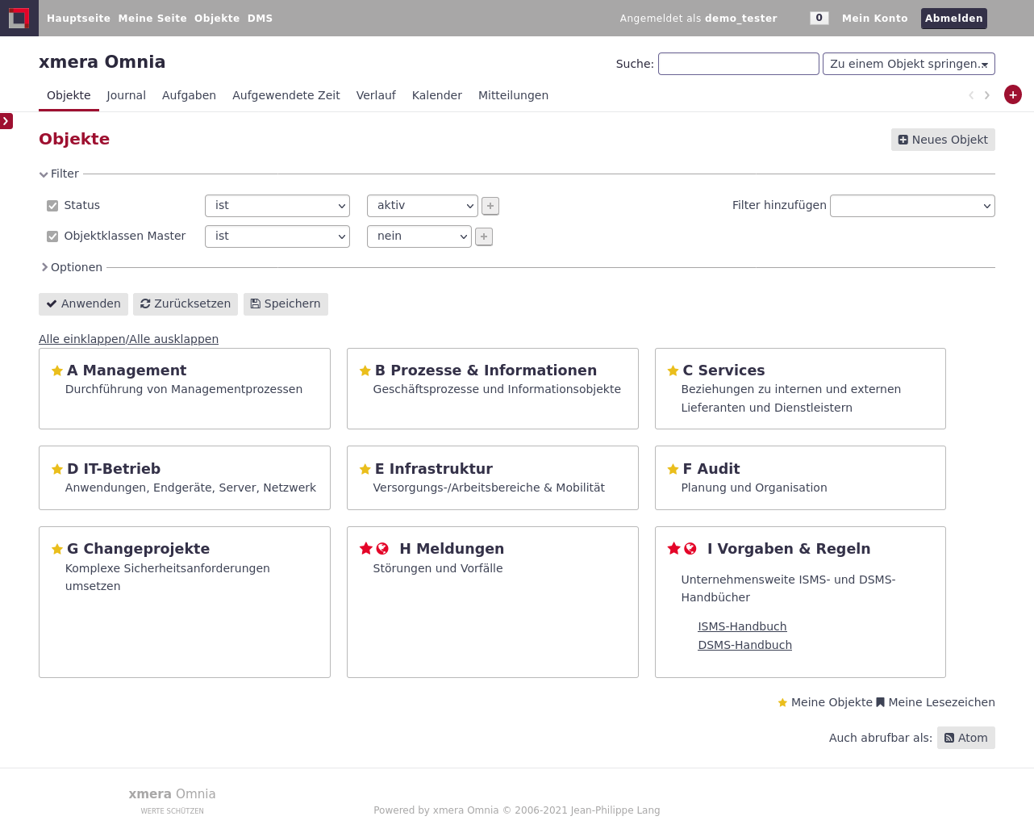
Task: Toggle the Status filter checkbox
Action: (52, 206)
